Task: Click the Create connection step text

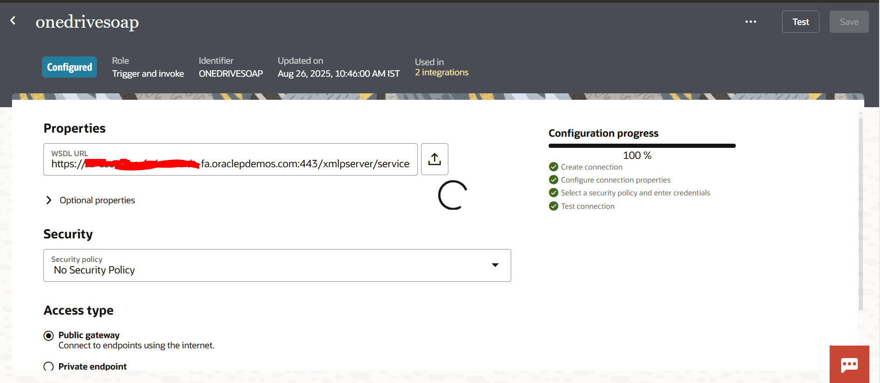Action: (x=592, y=167)
